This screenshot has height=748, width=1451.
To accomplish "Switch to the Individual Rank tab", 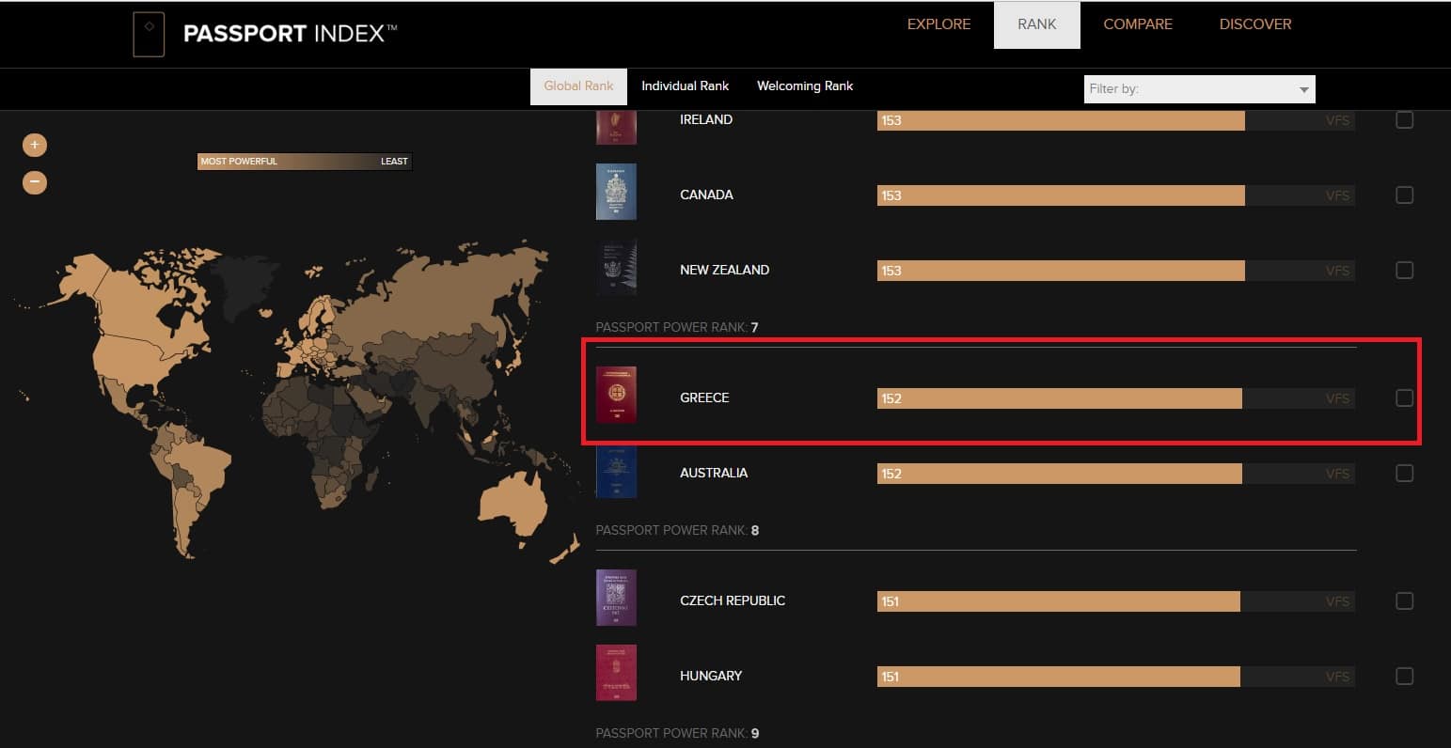I will click(x=685, y=86).
